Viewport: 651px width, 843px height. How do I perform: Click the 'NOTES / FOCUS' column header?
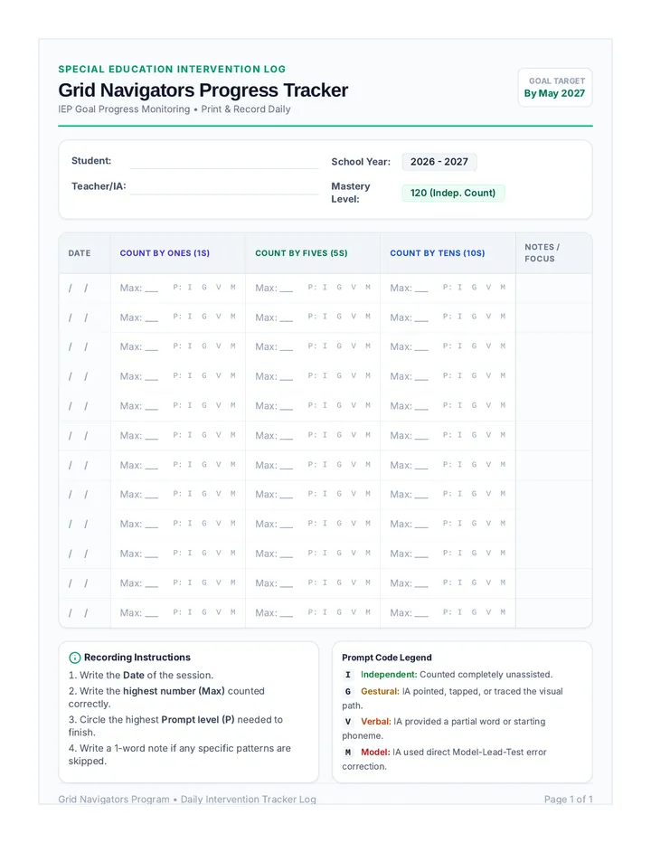tap(542, 252)
